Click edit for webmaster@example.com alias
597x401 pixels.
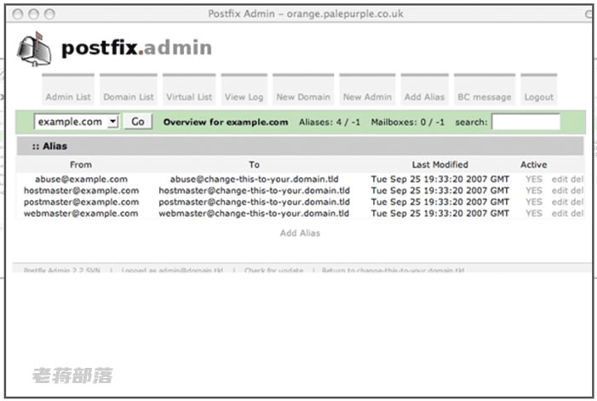560,214
